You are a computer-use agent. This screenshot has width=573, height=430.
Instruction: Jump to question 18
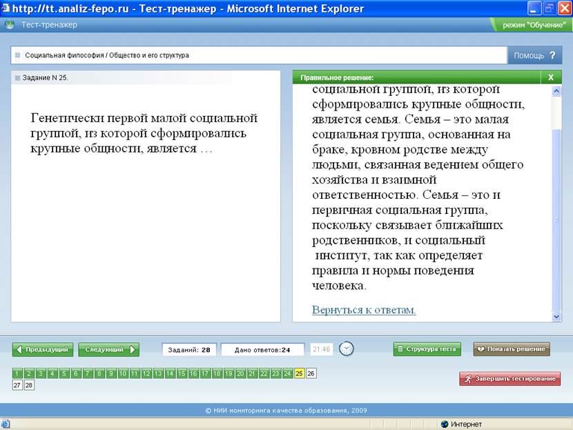217,373
